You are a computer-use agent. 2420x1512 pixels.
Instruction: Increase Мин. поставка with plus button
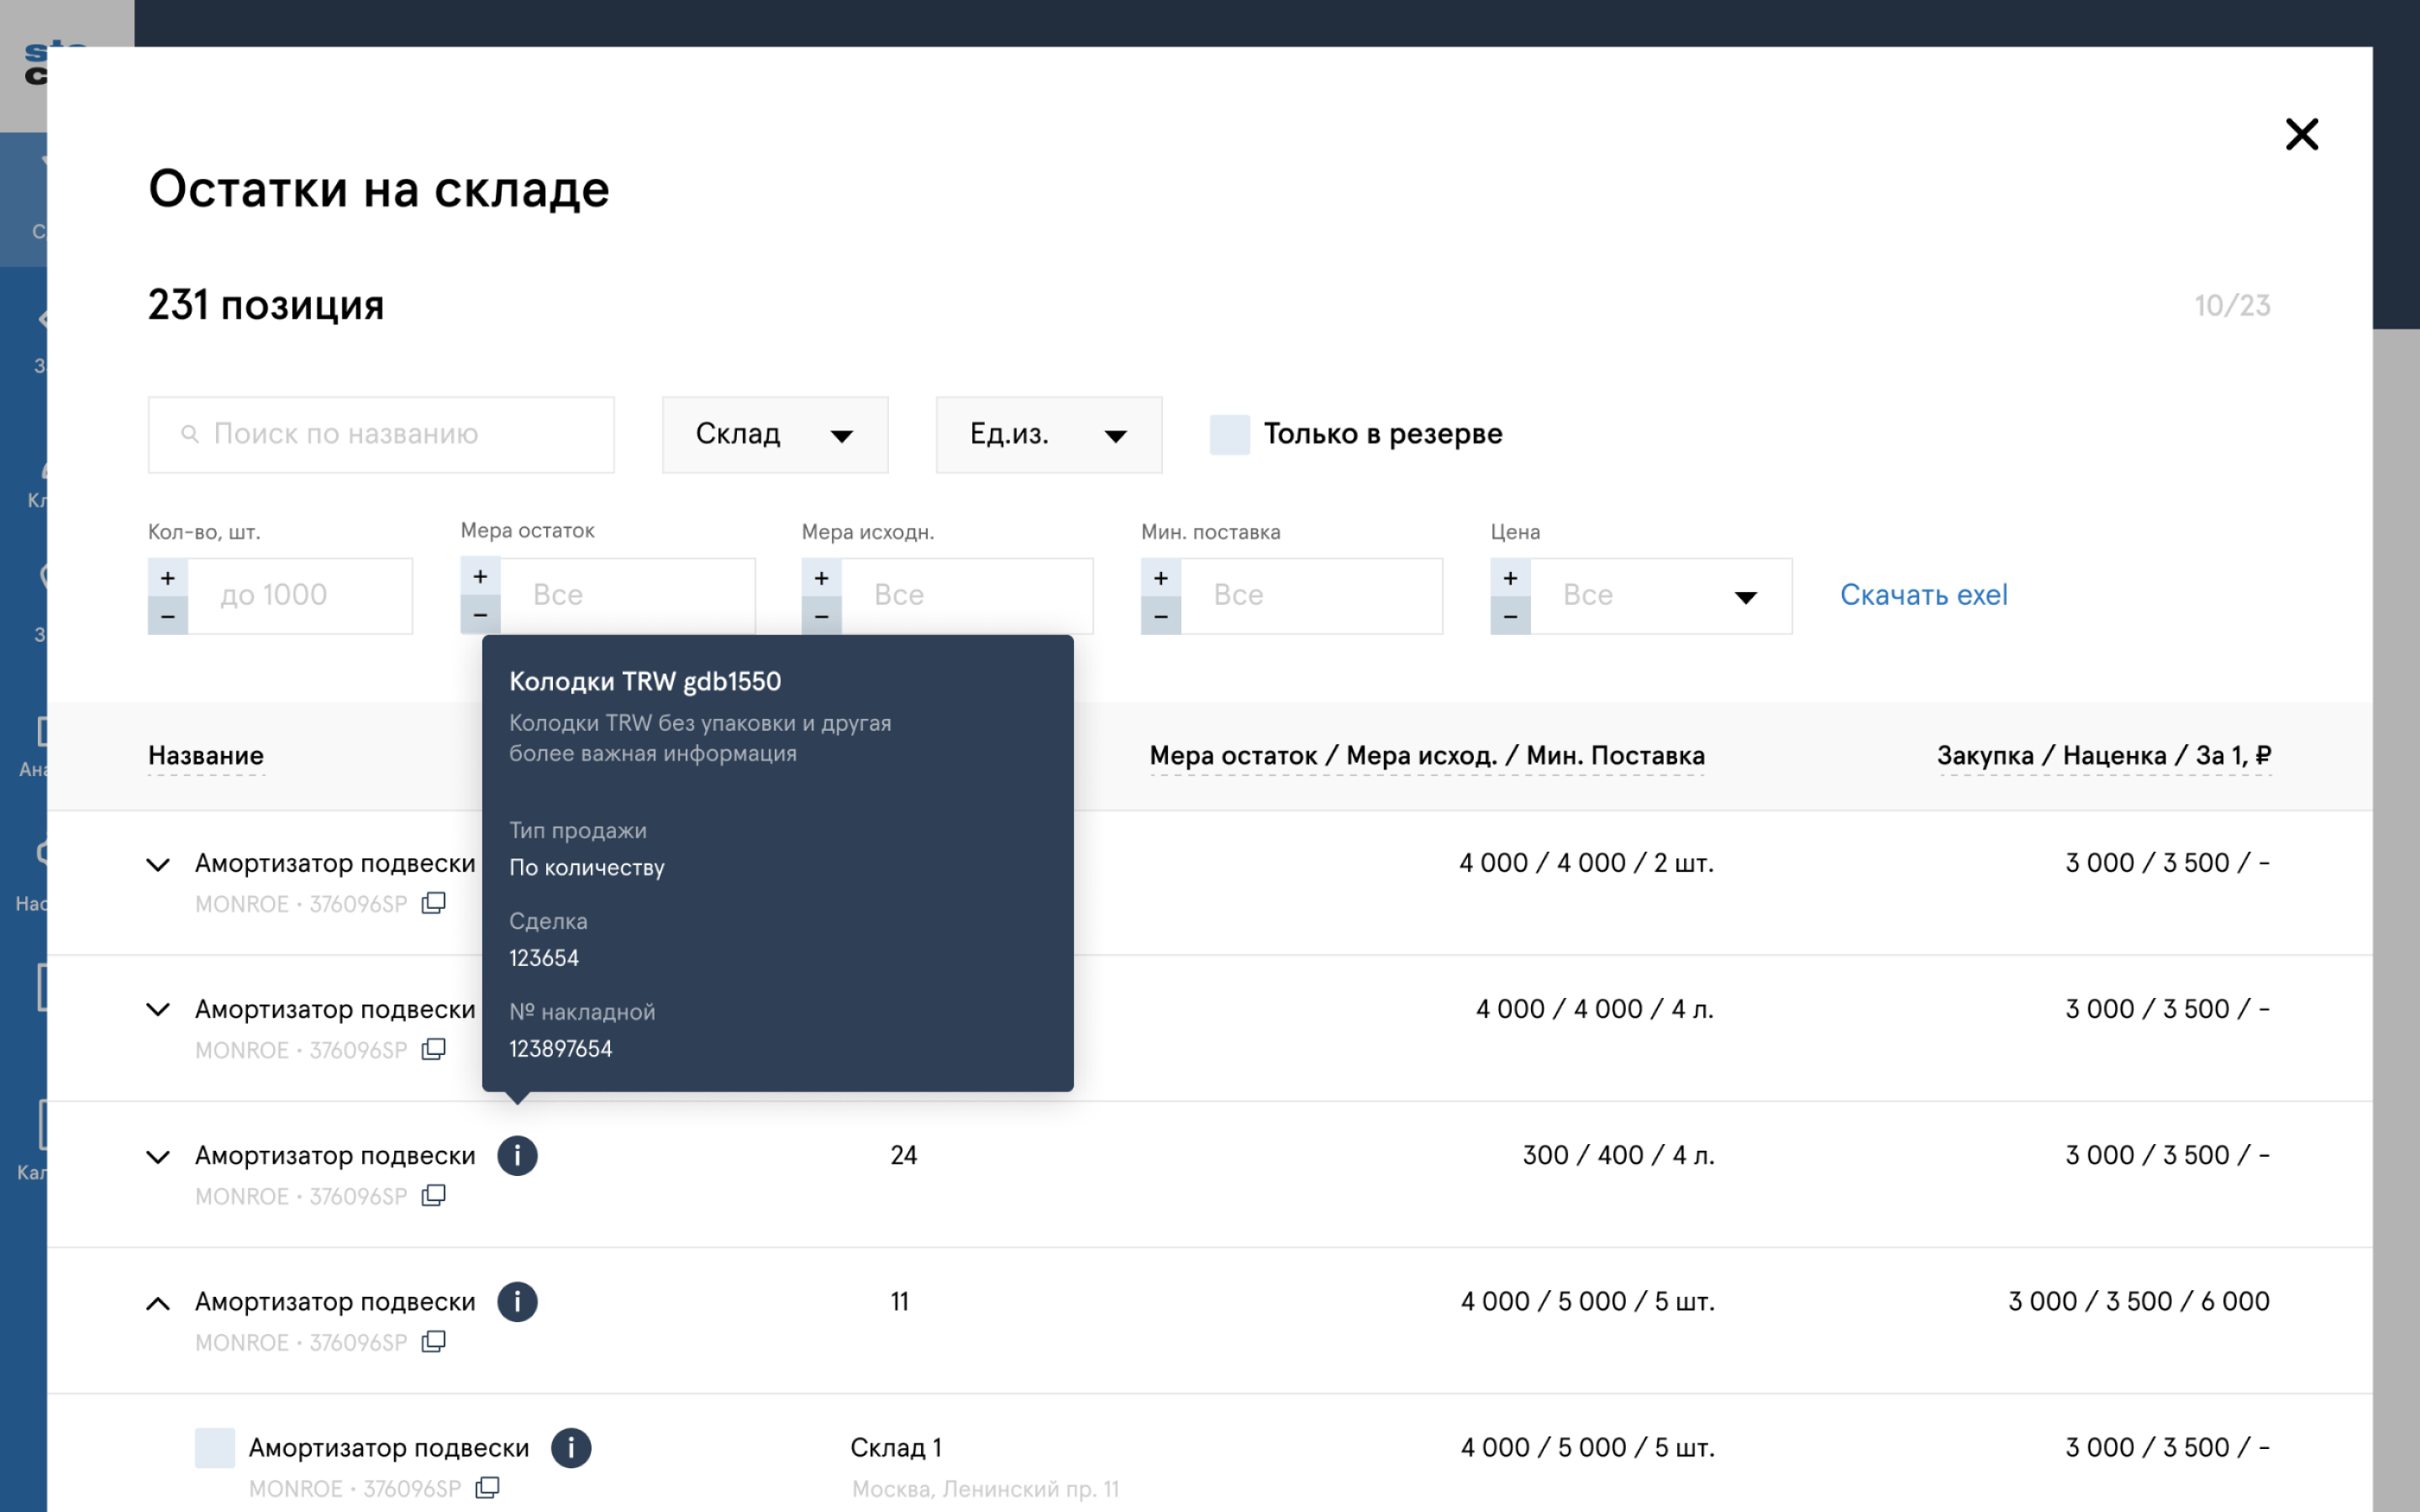click(1161, 578)
